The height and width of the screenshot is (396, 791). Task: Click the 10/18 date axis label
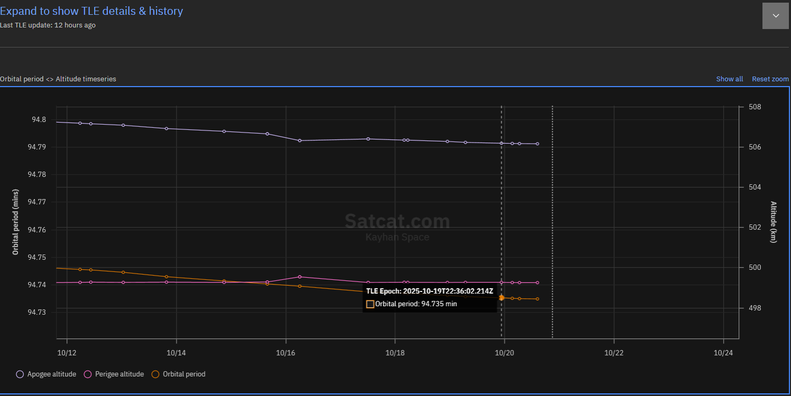coord(395,353)
